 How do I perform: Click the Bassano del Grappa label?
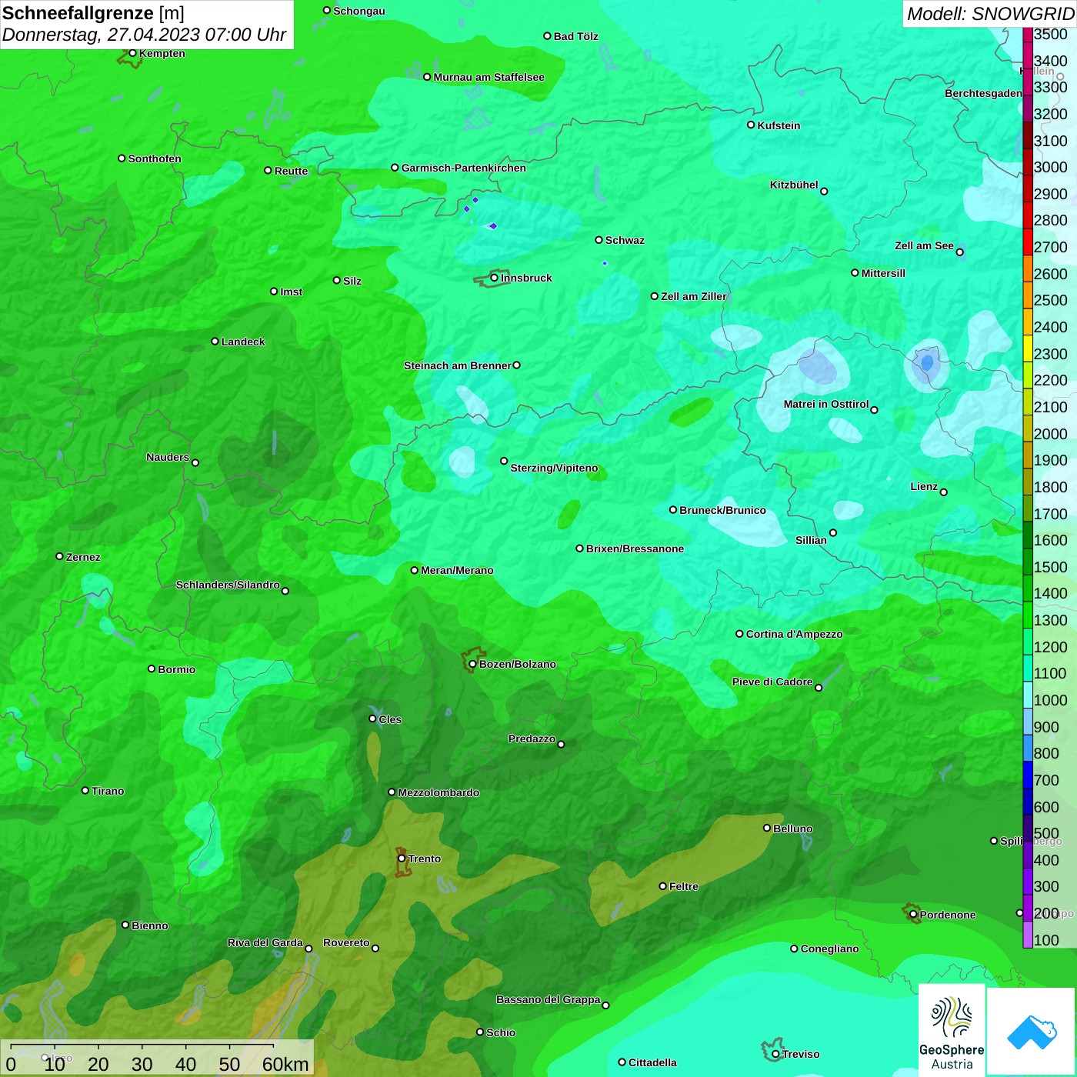[548, 999]
